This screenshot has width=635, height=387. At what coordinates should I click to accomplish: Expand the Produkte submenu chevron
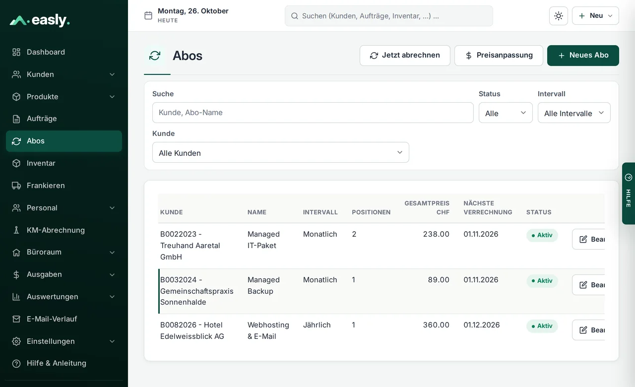[x=112, y=97]
